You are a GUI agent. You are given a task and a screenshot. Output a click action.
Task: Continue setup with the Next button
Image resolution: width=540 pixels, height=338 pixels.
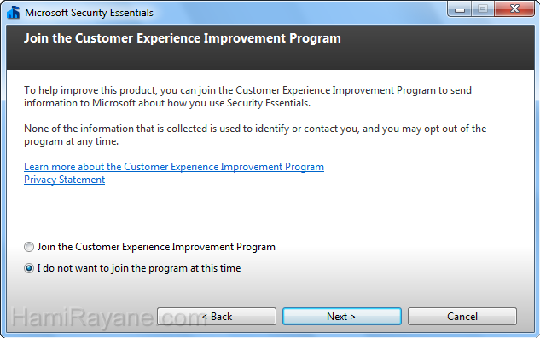click(x=342, y=317)
